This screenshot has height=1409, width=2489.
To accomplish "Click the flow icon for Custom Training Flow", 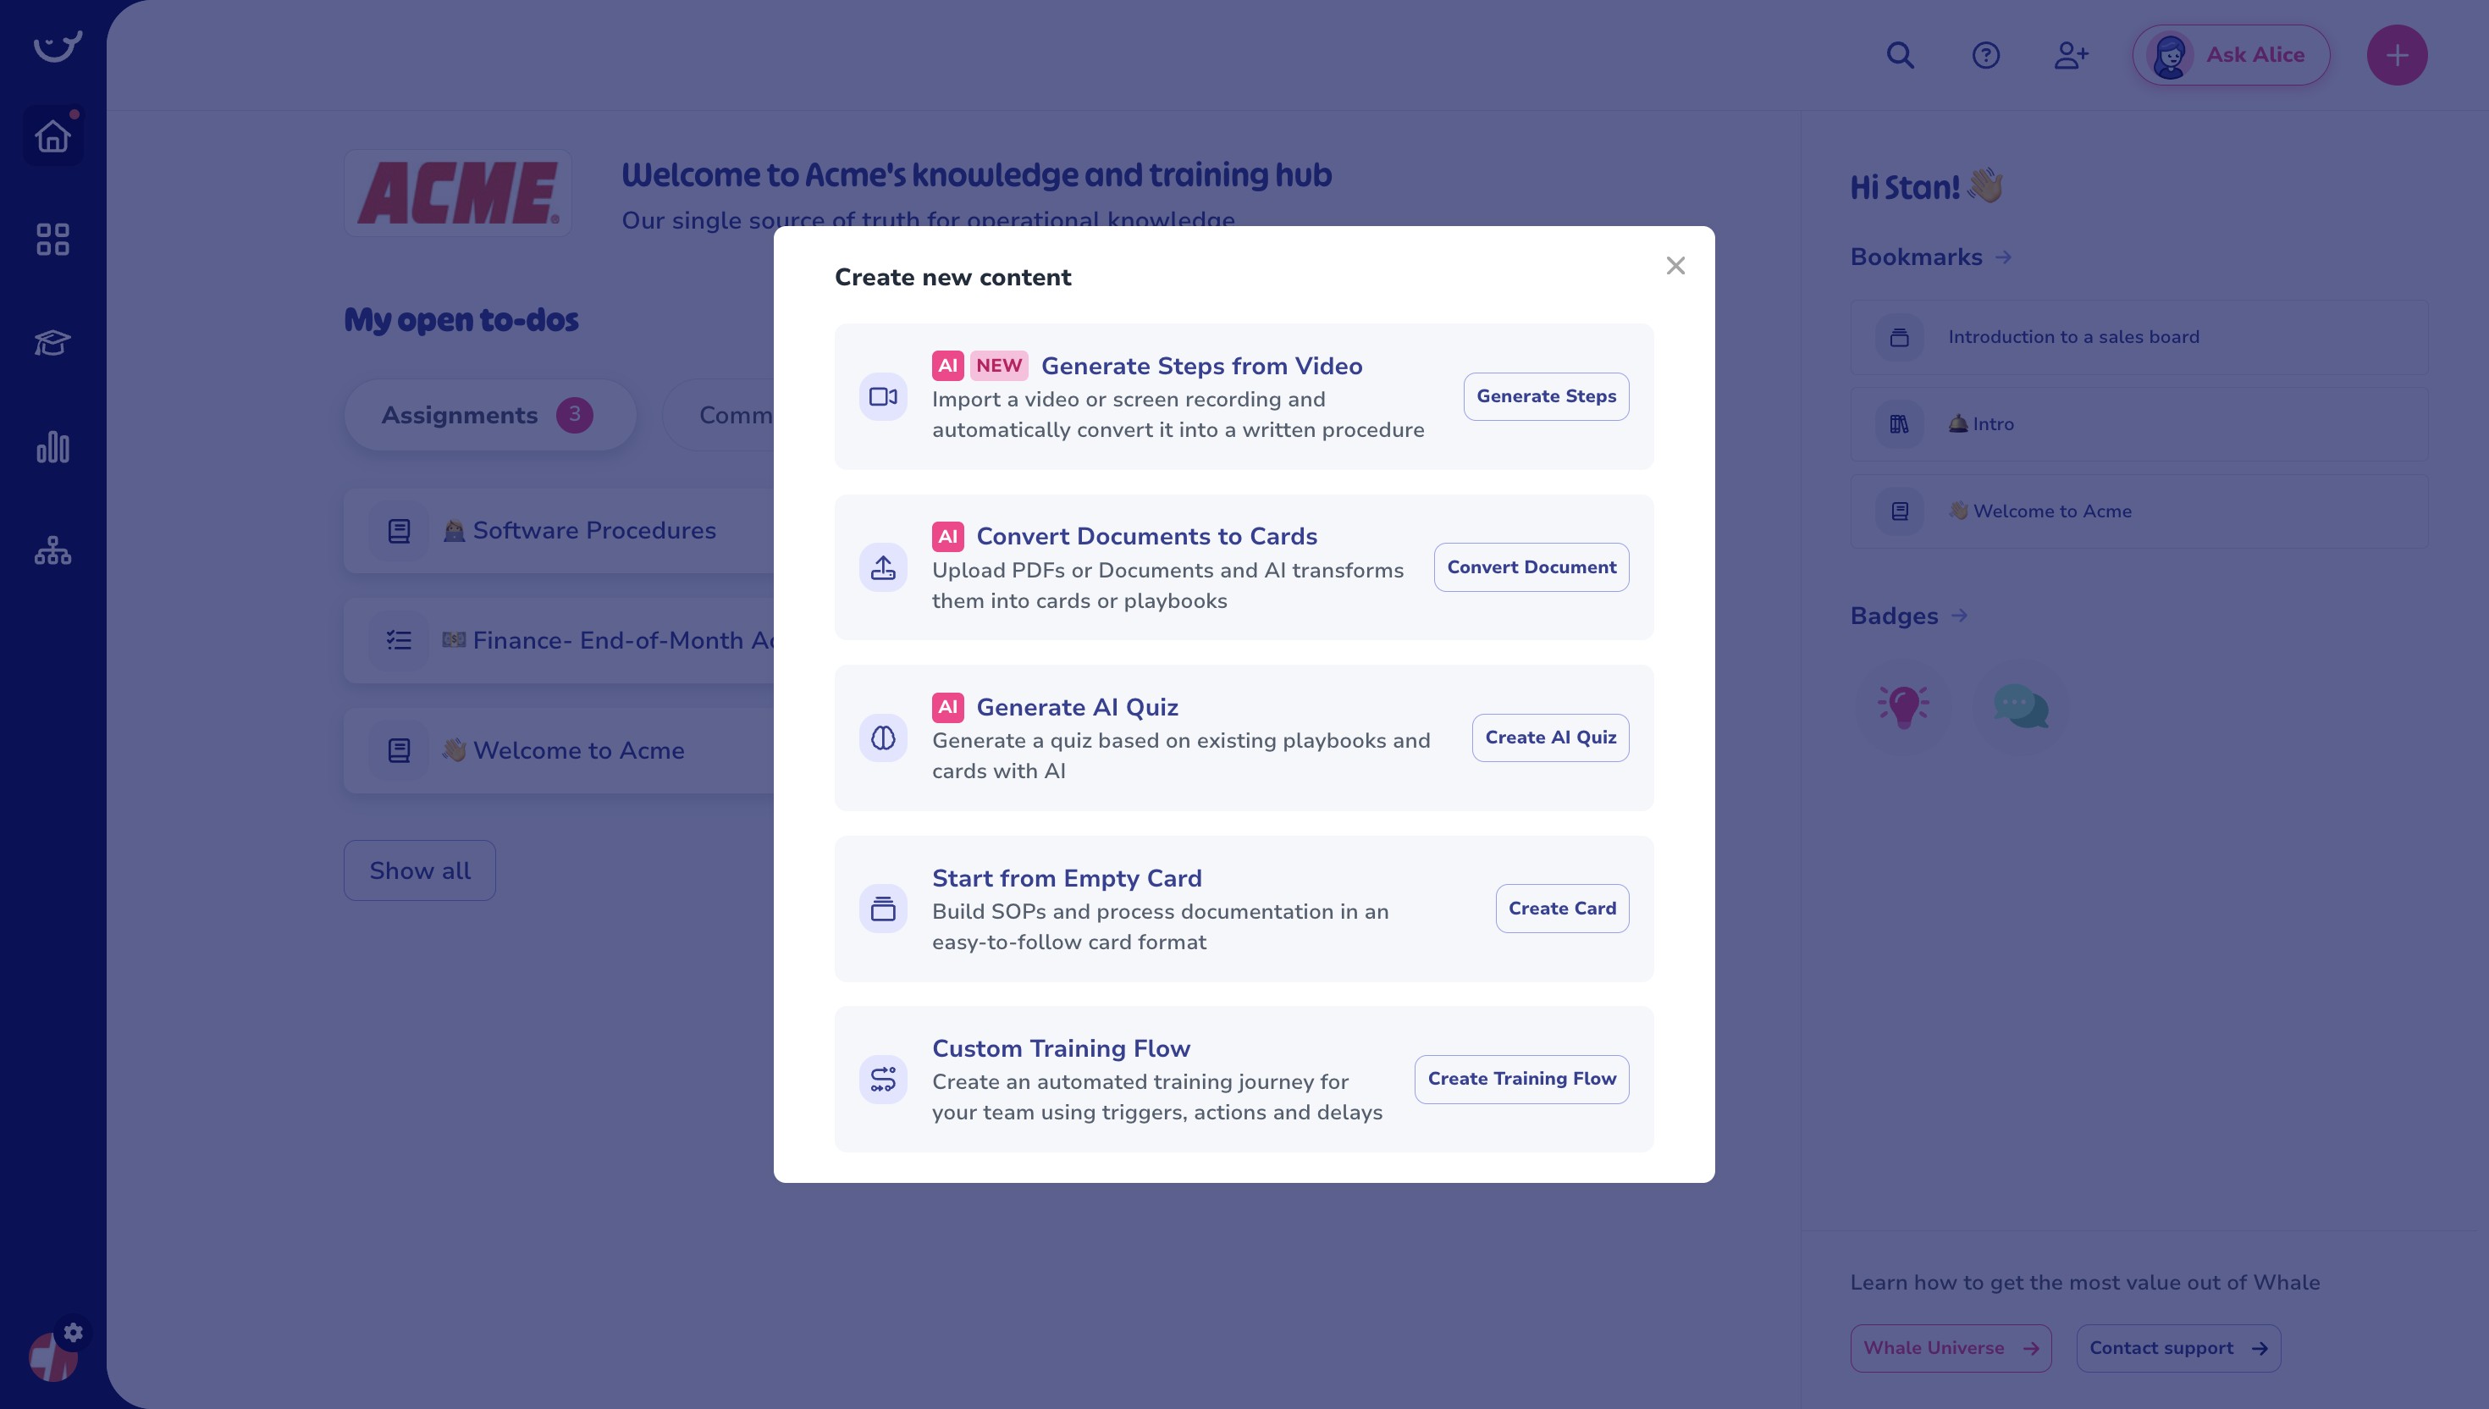I will [882, 1079].
